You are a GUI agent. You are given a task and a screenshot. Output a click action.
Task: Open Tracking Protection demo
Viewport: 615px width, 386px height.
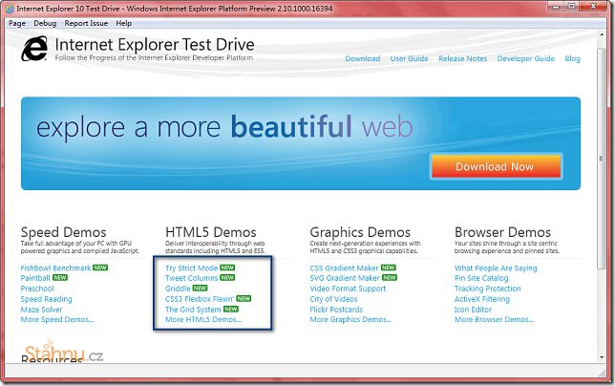pos(488,289)
